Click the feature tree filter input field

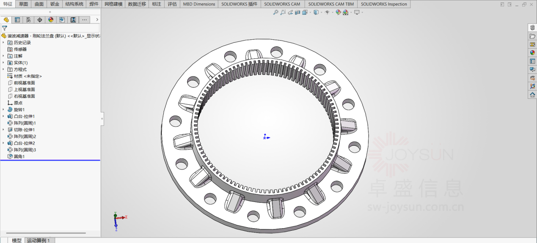tap(53, 28)
